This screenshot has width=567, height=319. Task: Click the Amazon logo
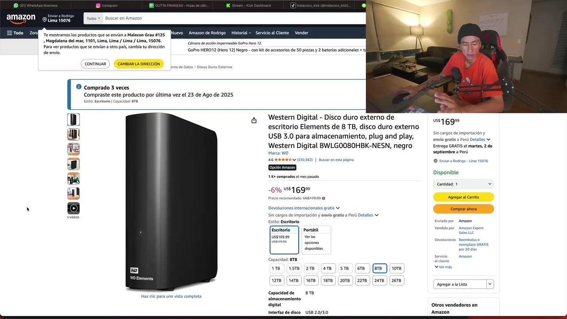21,19
